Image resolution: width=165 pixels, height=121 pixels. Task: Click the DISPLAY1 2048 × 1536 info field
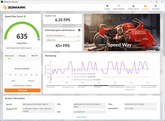38,110
